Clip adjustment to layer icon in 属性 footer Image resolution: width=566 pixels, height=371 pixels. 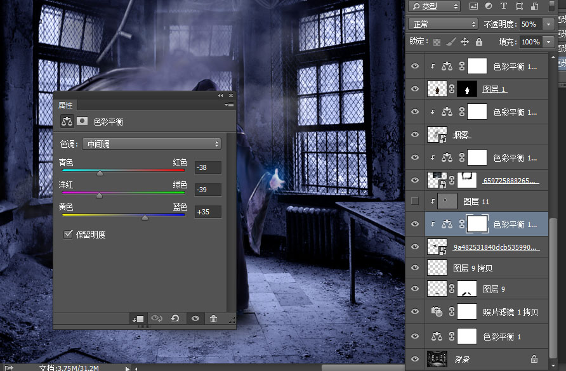tap(138, 318)
